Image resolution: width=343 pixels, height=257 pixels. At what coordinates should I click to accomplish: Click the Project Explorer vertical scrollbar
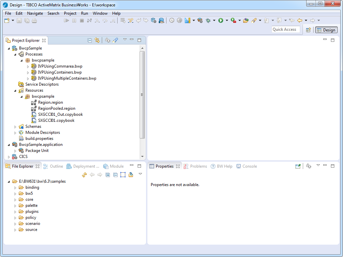tap(142, 95)
